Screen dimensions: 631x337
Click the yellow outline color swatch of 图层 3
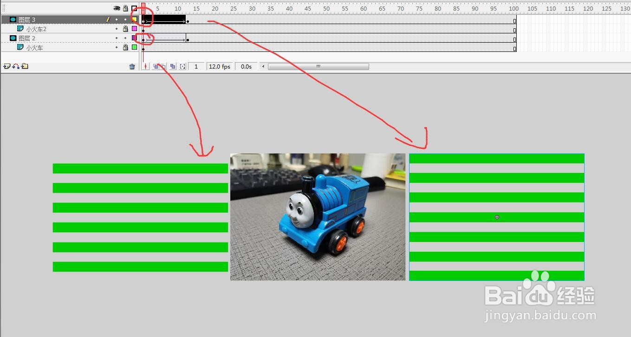(134, 19)
